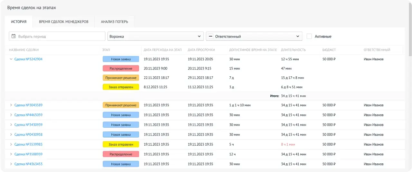Click the Дата просрочки column header
This screenshot has height=172, width=412.
pos(201,50)
